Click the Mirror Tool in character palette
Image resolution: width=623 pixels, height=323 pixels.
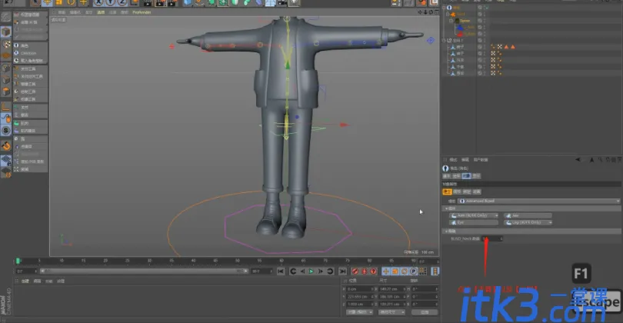[x=31, y=84]
